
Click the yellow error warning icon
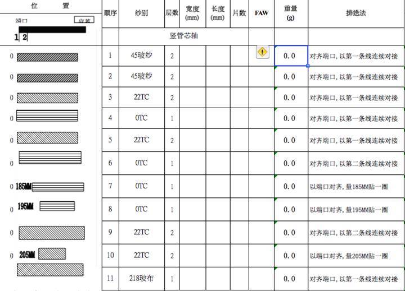tap(263, 52)
